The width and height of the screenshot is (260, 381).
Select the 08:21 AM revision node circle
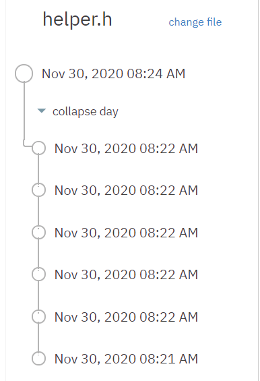click(x=38, y=358)
